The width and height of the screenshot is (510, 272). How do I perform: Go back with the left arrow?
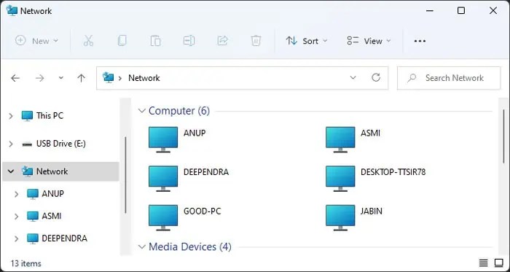15,78
